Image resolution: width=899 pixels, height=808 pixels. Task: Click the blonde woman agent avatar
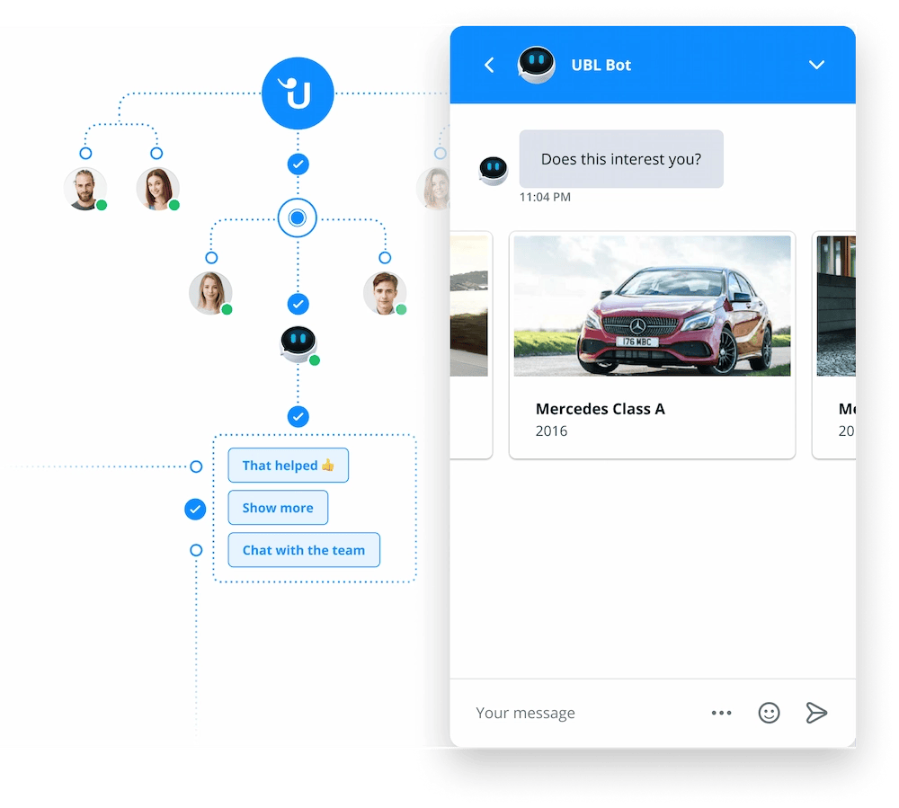[210, 293]
